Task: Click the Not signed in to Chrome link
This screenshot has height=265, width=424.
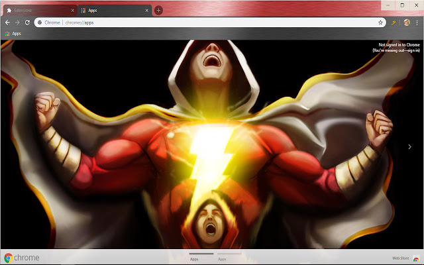Action: (396, 48)
